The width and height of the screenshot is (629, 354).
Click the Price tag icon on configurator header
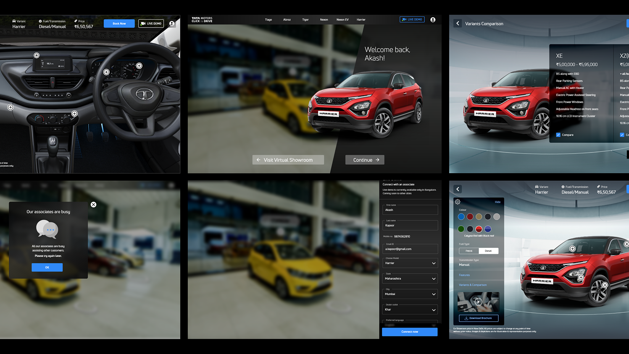pos(598,187)
